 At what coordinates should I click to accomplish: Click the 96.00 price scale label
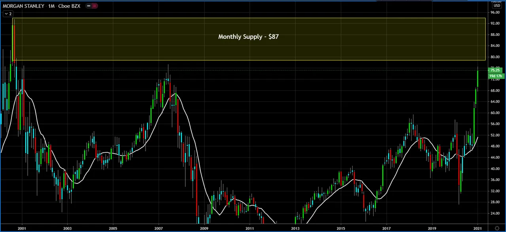point(495,12)
